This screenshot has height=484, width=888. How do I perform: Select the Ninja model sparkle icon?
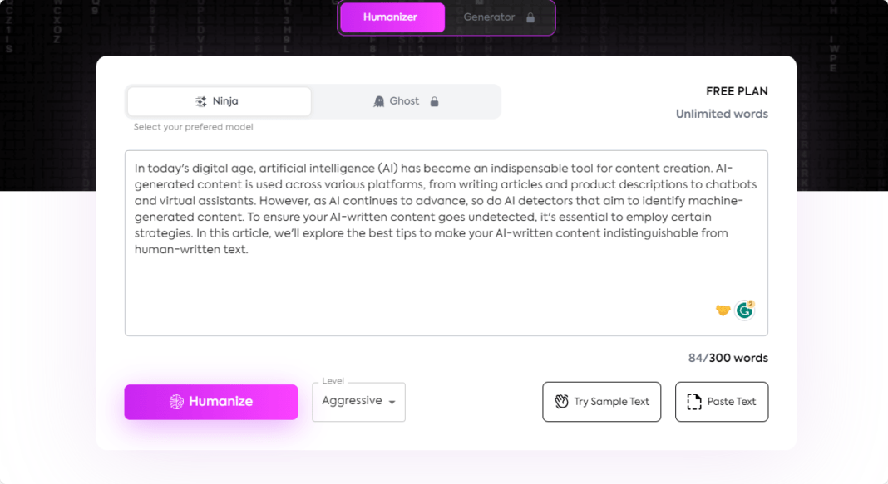coord(200,100)
